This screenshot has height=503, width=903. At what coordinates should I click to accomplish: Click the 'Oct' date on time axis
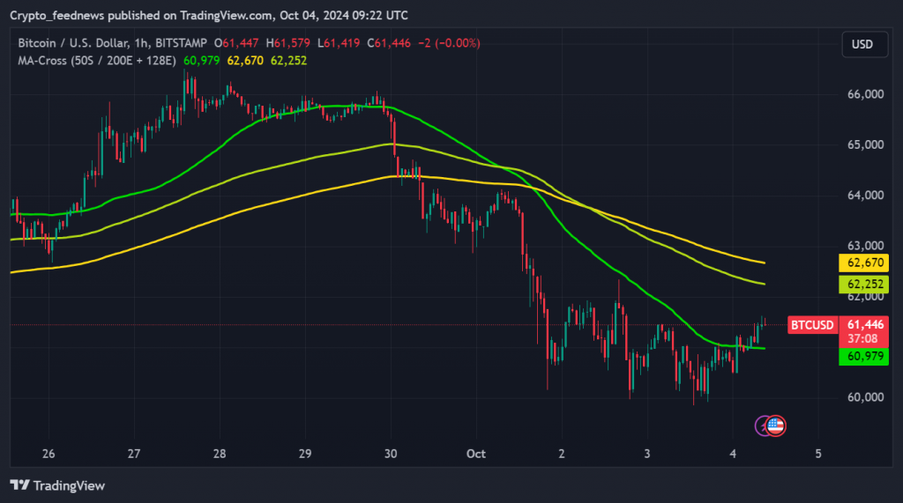tap(476, 454)
